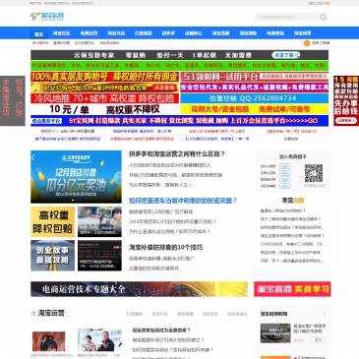This screenshot has width=359, height=359.
Task: Open the green and yellow 51 text banner
Action: [x=179, y=66]
